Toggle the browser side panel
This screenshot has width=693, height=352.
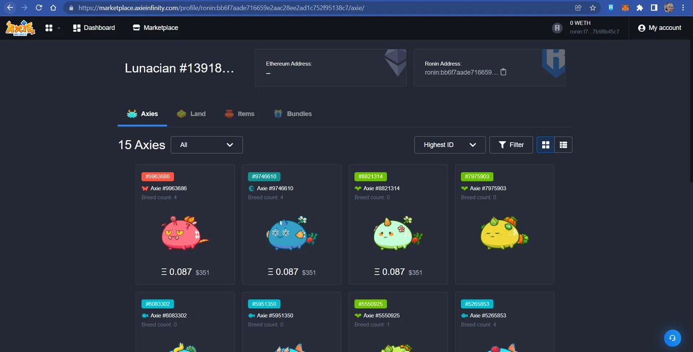(x=654, y=8)
